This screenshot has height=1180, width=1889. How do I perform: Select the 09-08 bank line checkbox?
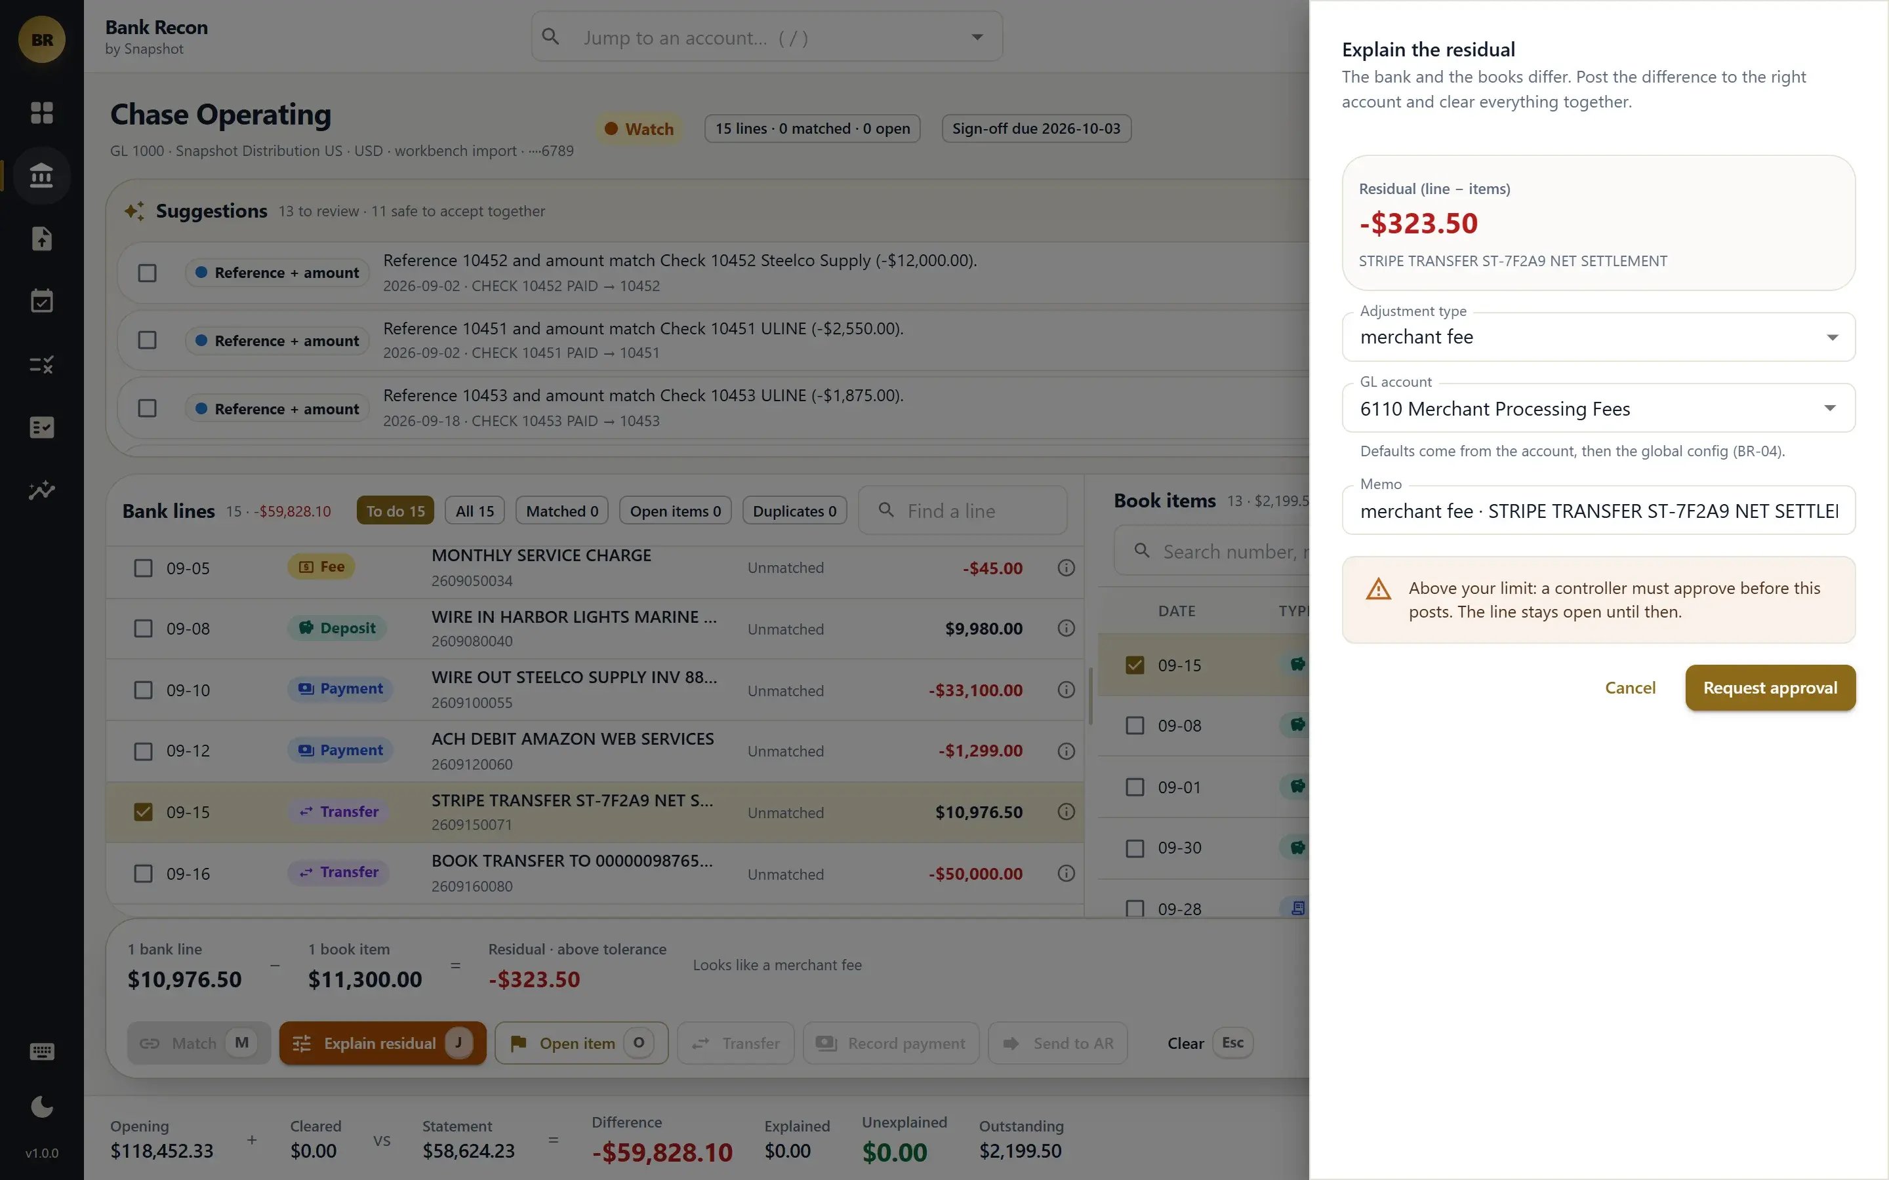click(x=143, y=628)
